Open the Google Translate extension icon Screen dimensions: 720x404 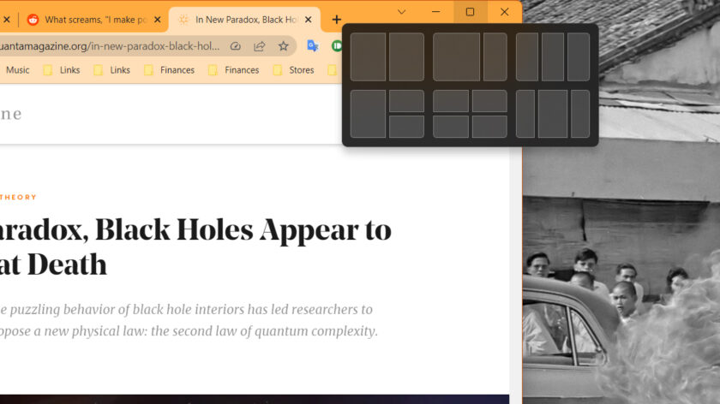pos(313,46)
